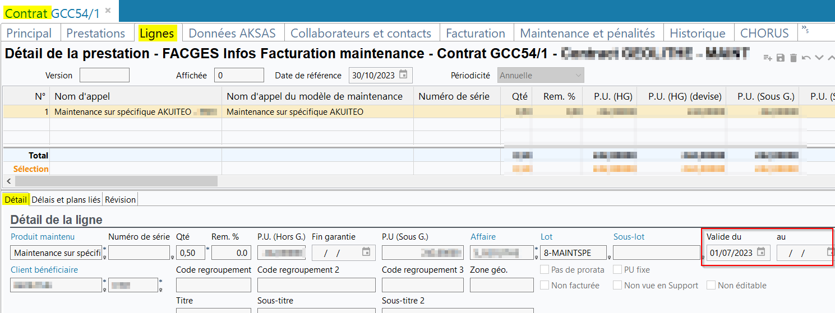Open the Lot field lookup marker
This screenshot has height=313, width=835.
point(610,258)
